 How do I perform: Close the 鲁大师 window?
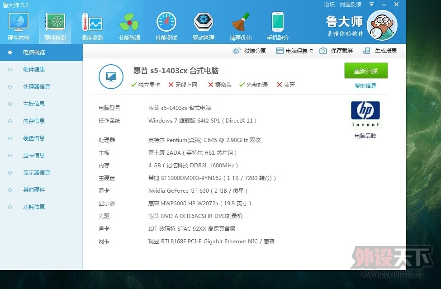396,5
